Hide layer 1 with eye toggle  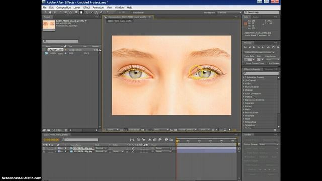coord(44,148)
